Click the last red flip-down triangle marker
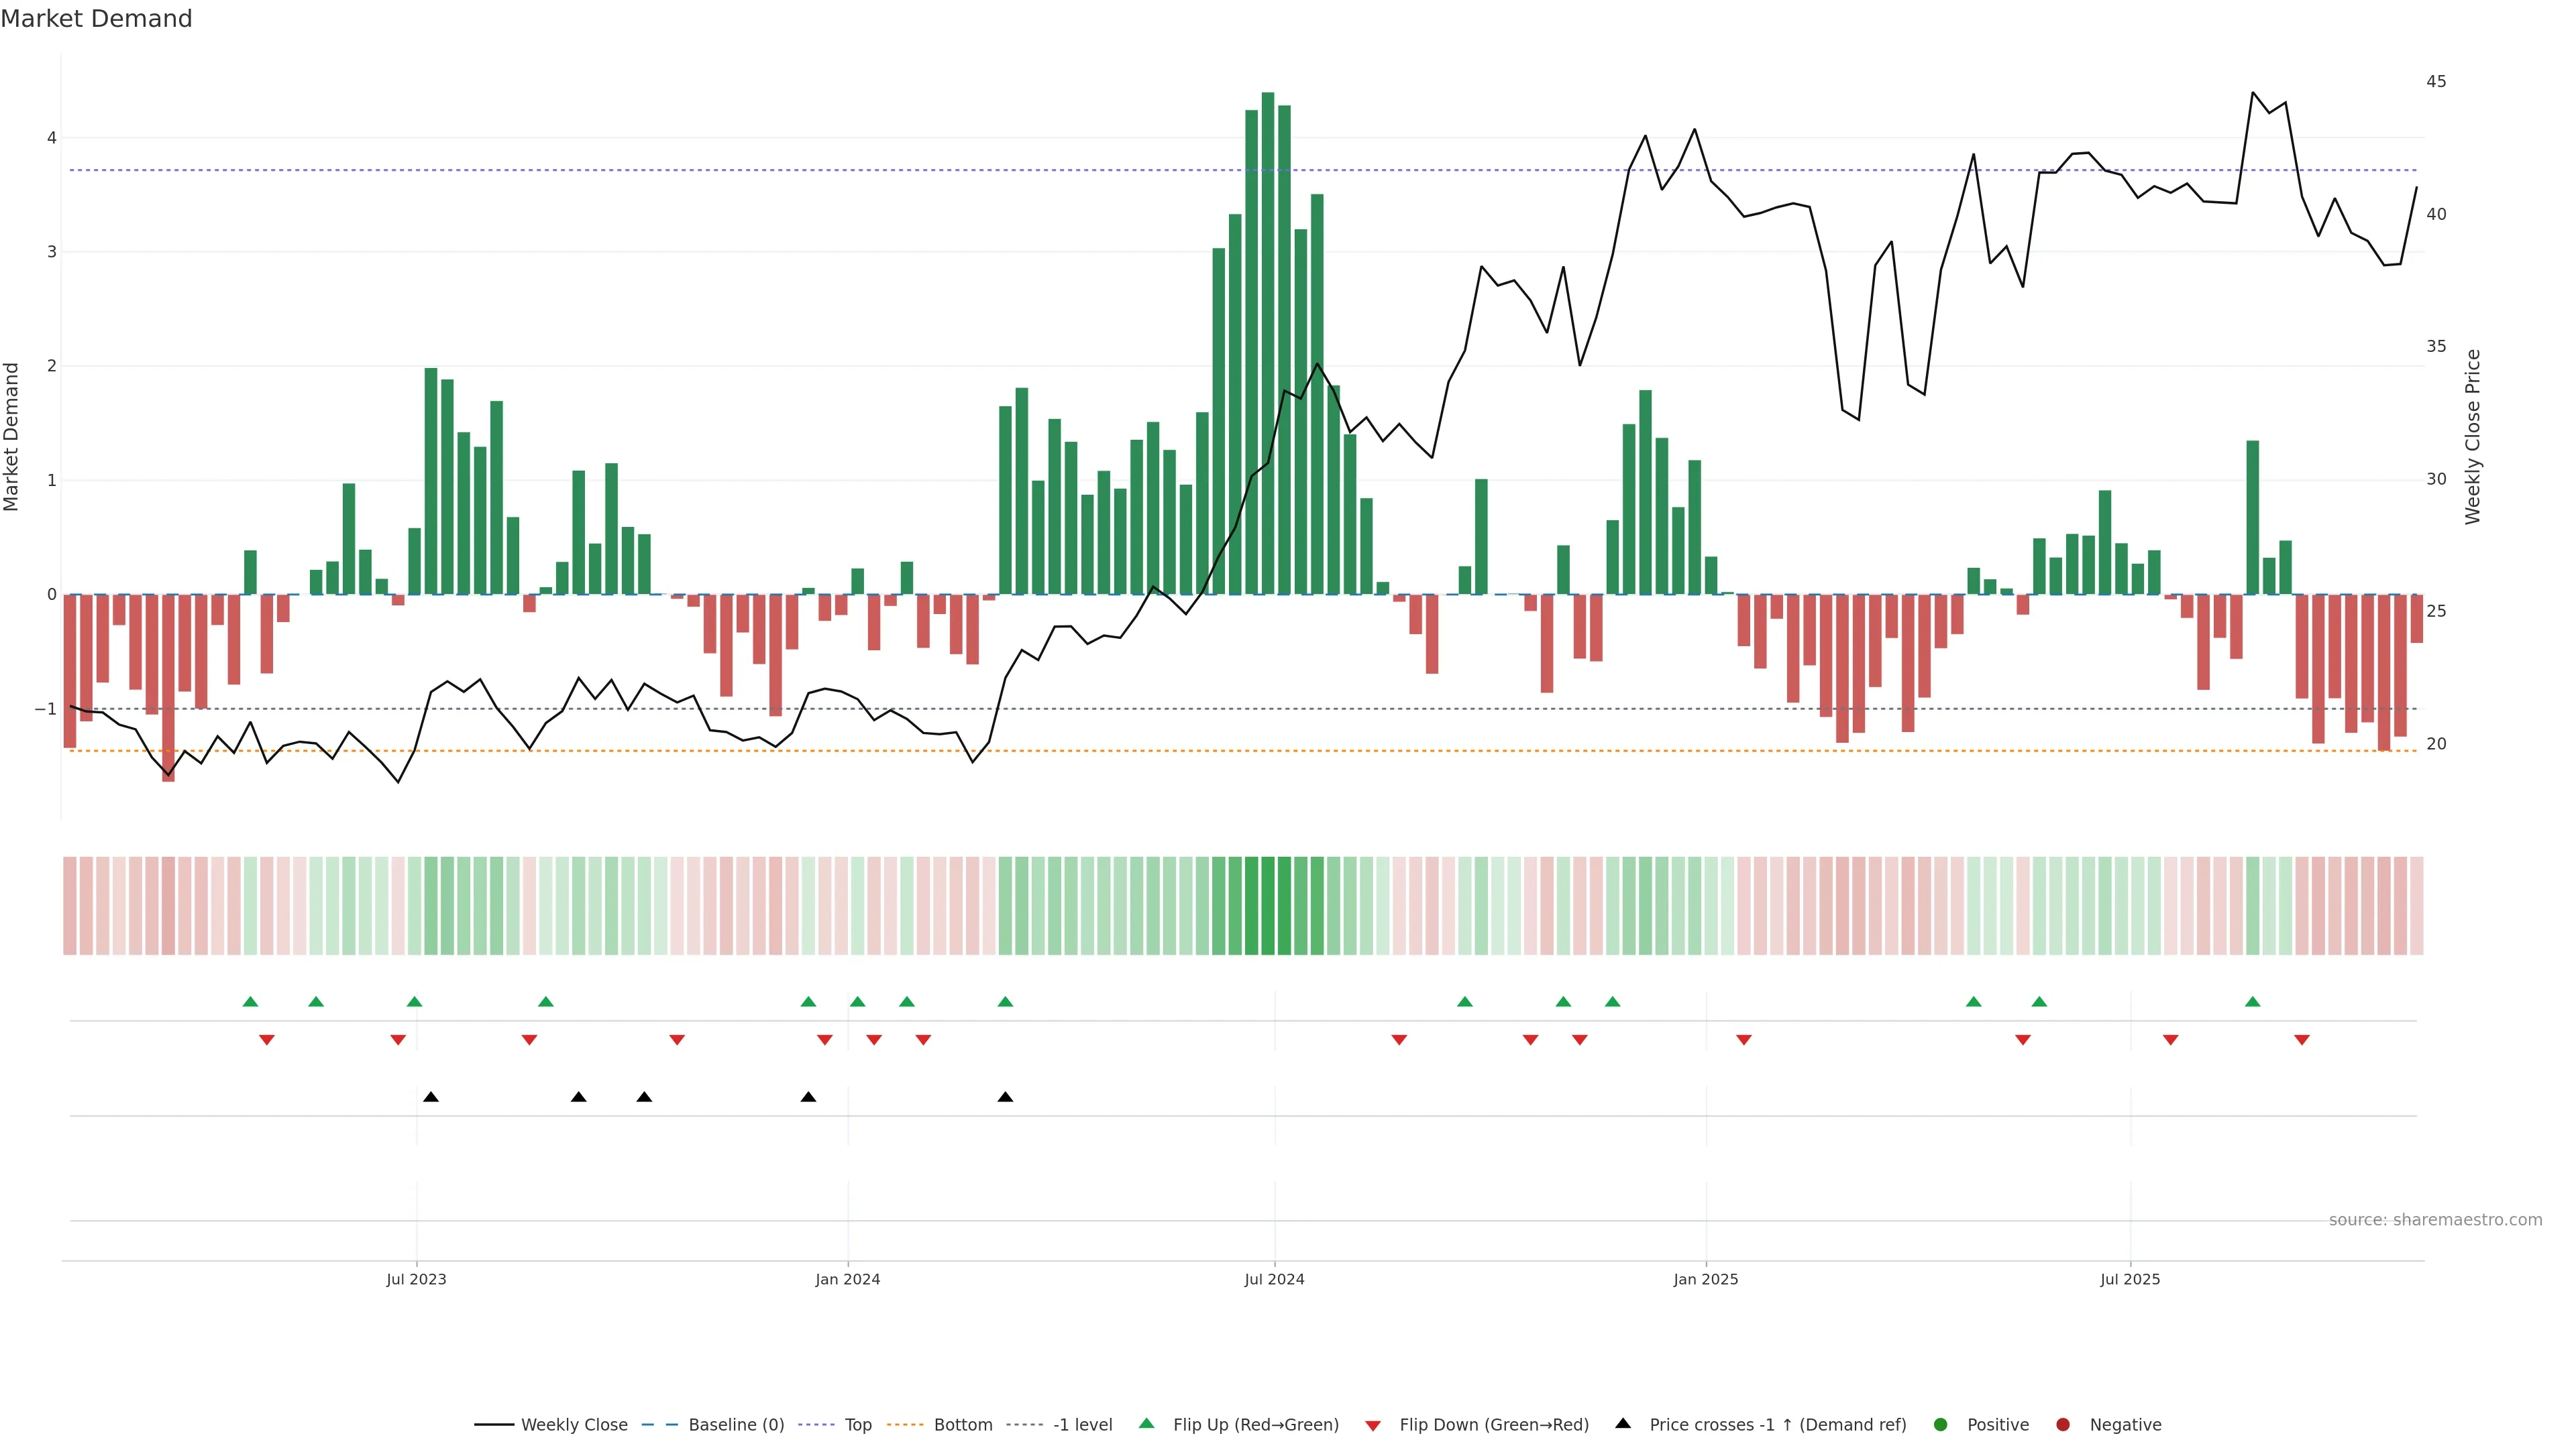Screen dimensions: 2576x1448 tap(2301, 1040)
